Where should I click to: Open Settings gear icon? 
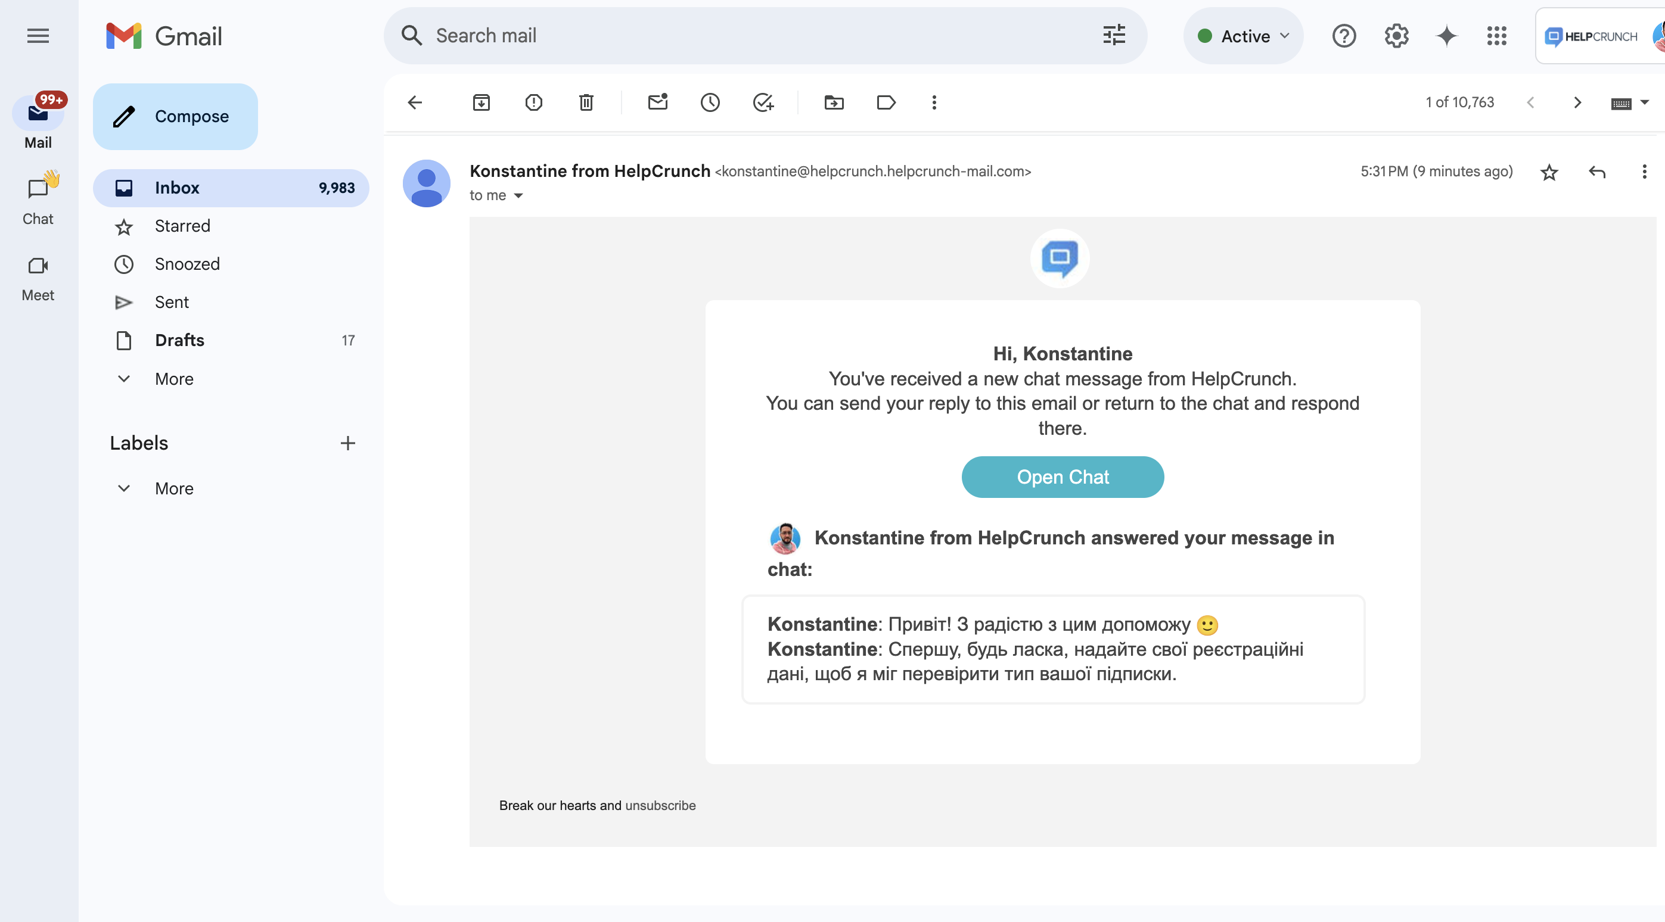(x=1396, y=36)
